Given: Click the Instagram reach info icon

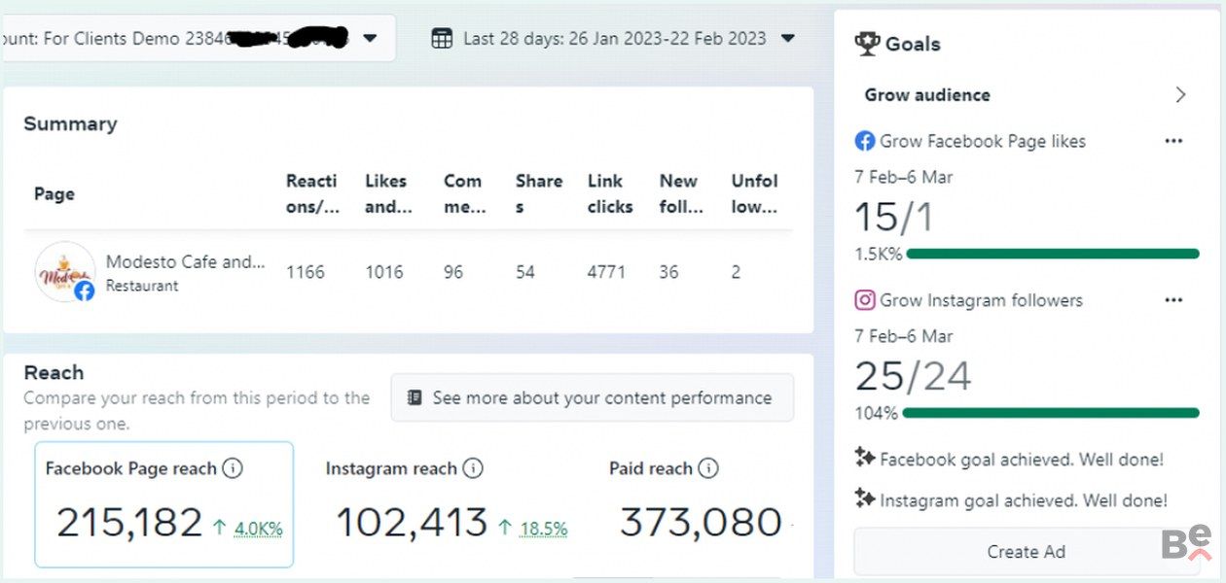Looking at the screenshot, I should pos(472,468).
